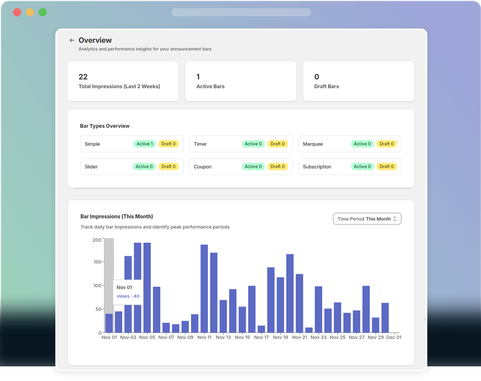Expand the Coupon bar type row
Image resolution: width=481 pixels, height=381 pixels.
point(241,166)
